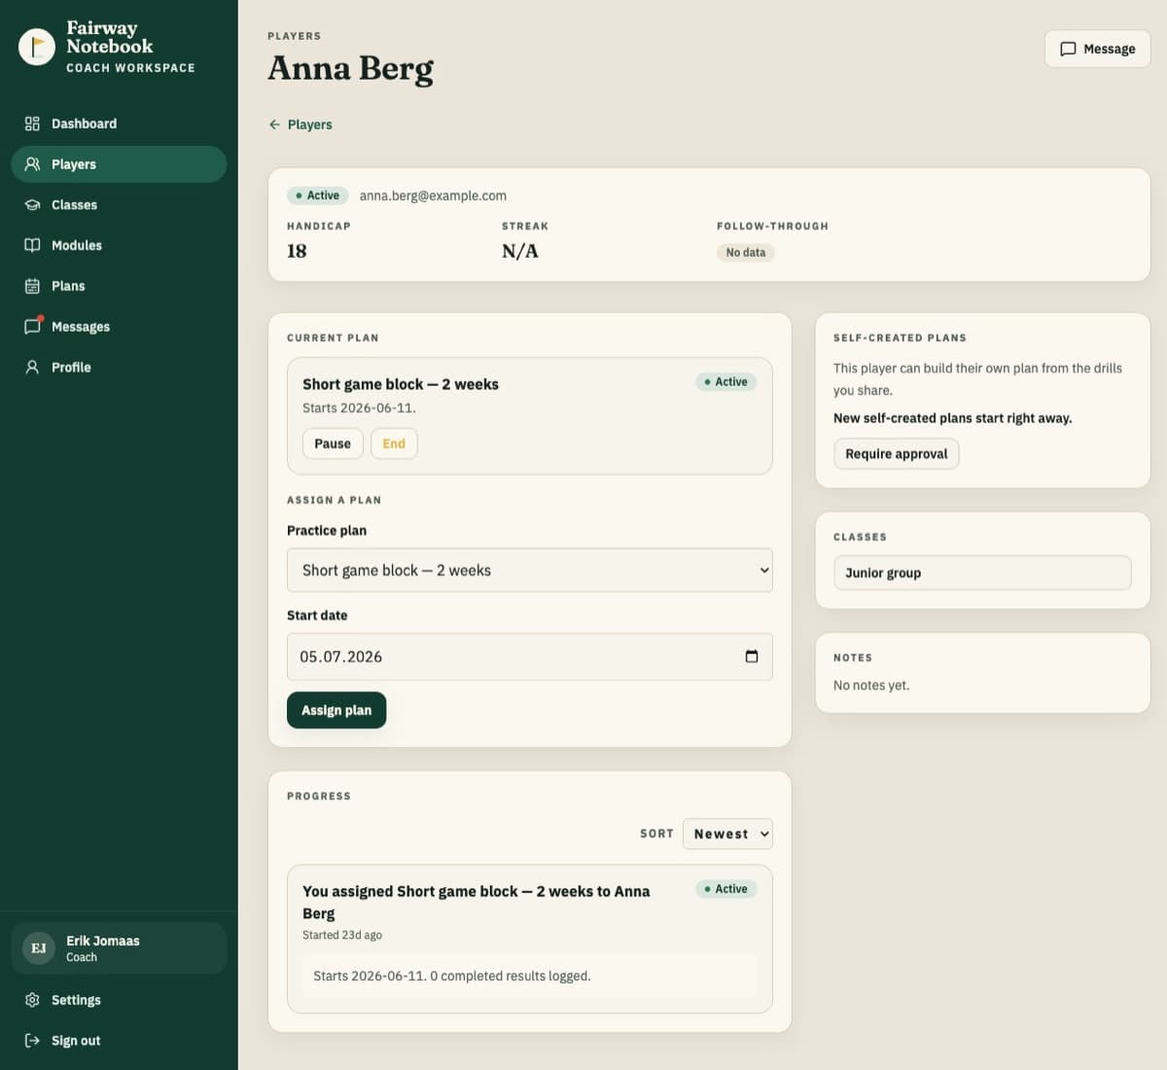Click the Sign out label

[76, 1041]
